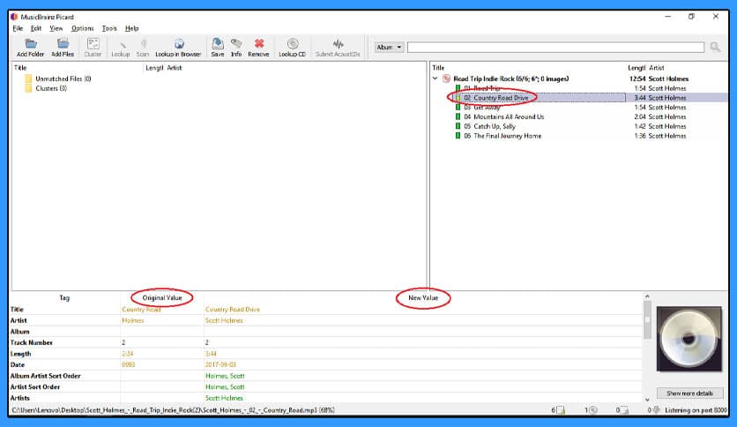Click the Lookup CD icon

[293, 44]
